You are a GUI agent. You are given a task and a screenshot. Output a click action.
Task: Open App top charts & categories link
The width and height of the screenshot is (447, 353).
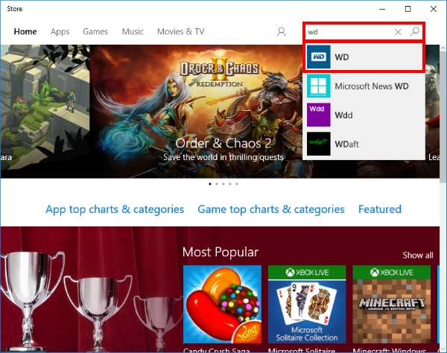(x=115, y=209)
